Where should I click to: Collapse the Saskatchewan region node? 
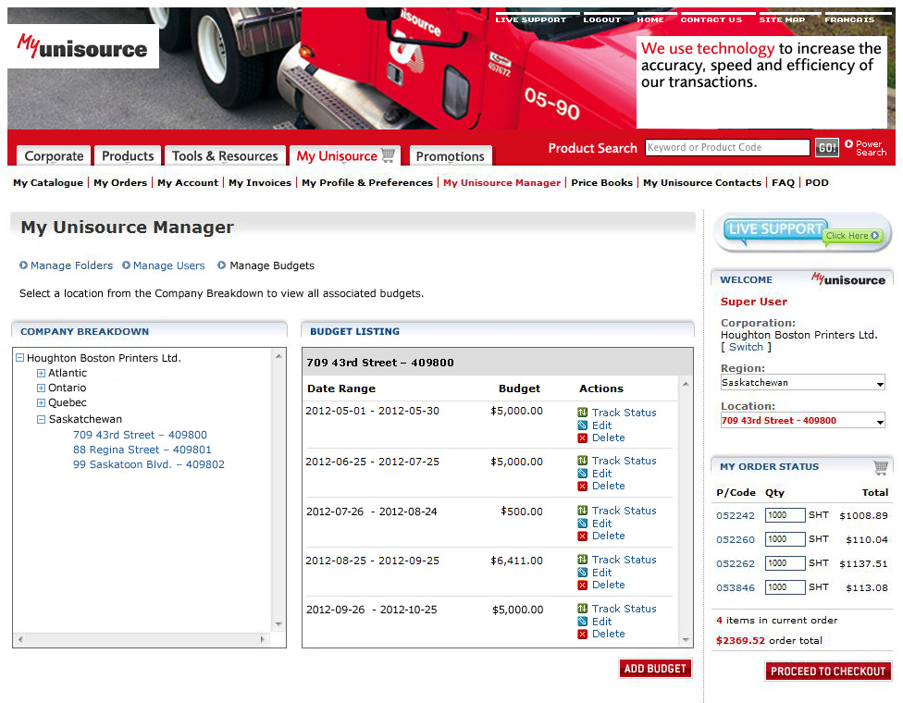(x=41, y=419)
